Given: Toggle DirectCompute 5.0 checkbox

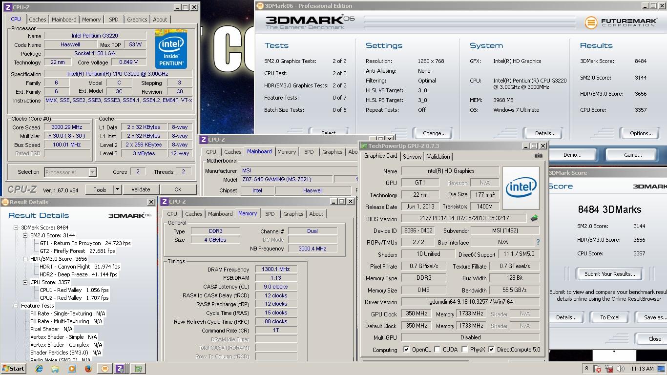Looking at the screenshot, I should click(x=491, y=350).
